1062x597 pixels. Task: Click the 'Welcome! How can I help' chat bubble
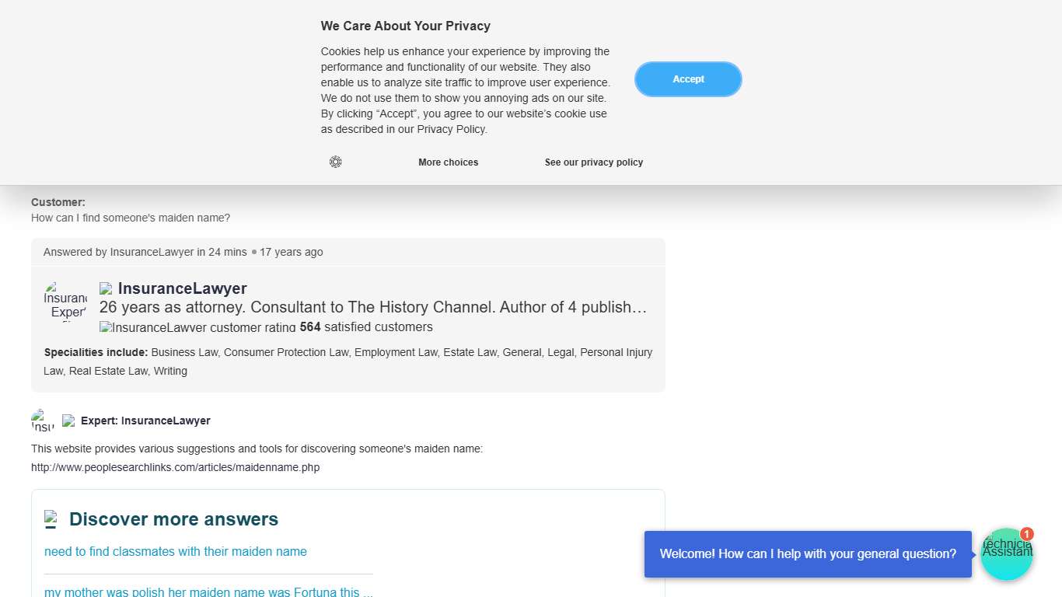click(x=808, y=554)
